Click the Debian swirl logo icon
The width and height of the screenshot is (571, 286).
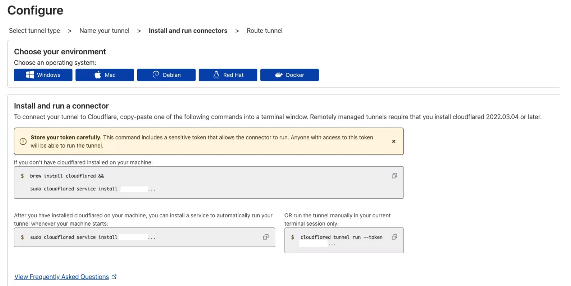pos(156,74)
